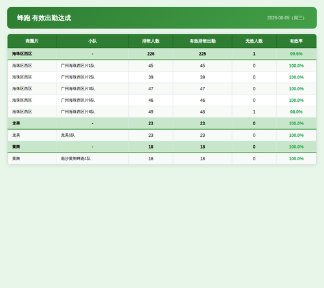Select the team 广州海珠西区片6队
Image resolution: width=324 pixels, height=288 pixels.
pos(78,100)
